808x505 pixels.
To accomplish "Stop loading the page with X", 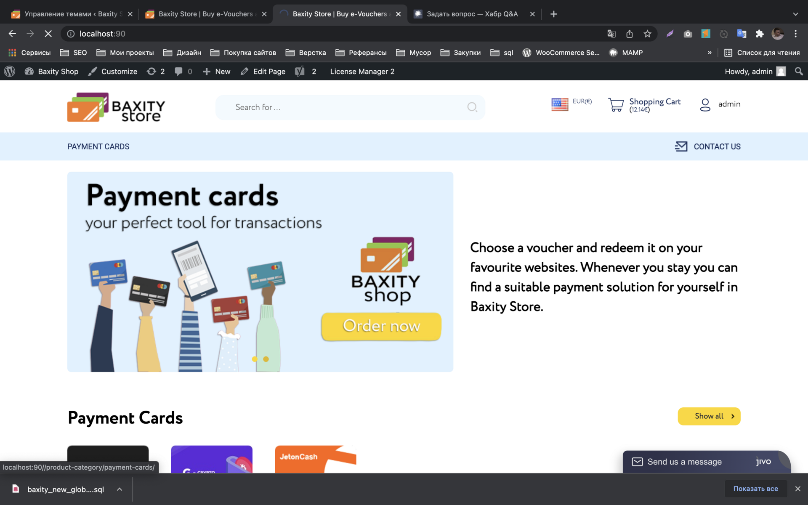I will [x=48, y=34].
